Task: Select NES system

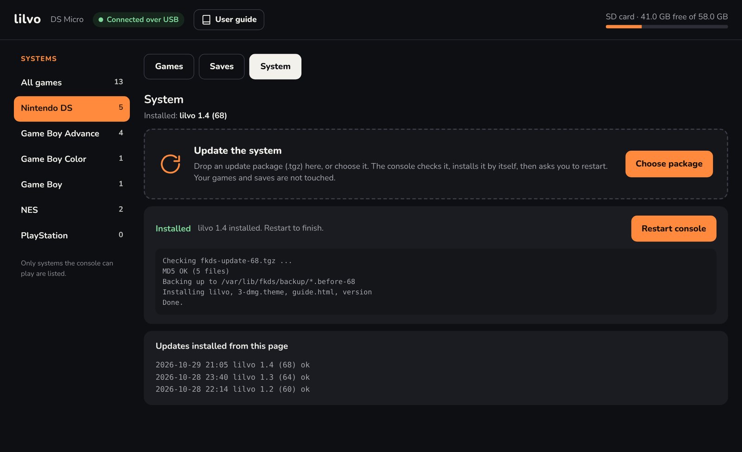Action: click(x=72, y=210)
